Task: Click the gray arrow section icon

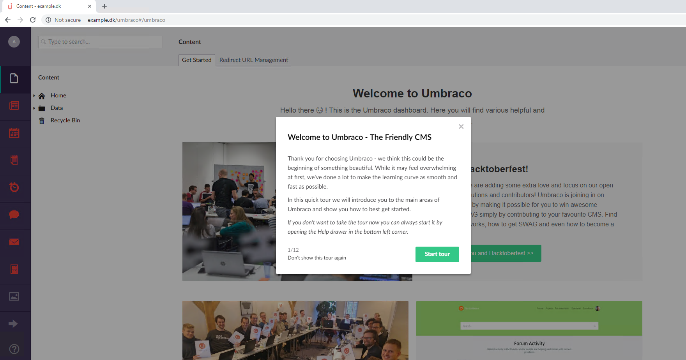Action: [13, 324]
